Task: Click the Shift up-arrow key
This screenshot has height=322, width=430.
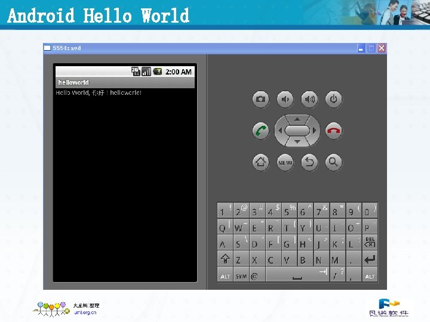Action: click(225, 258)
